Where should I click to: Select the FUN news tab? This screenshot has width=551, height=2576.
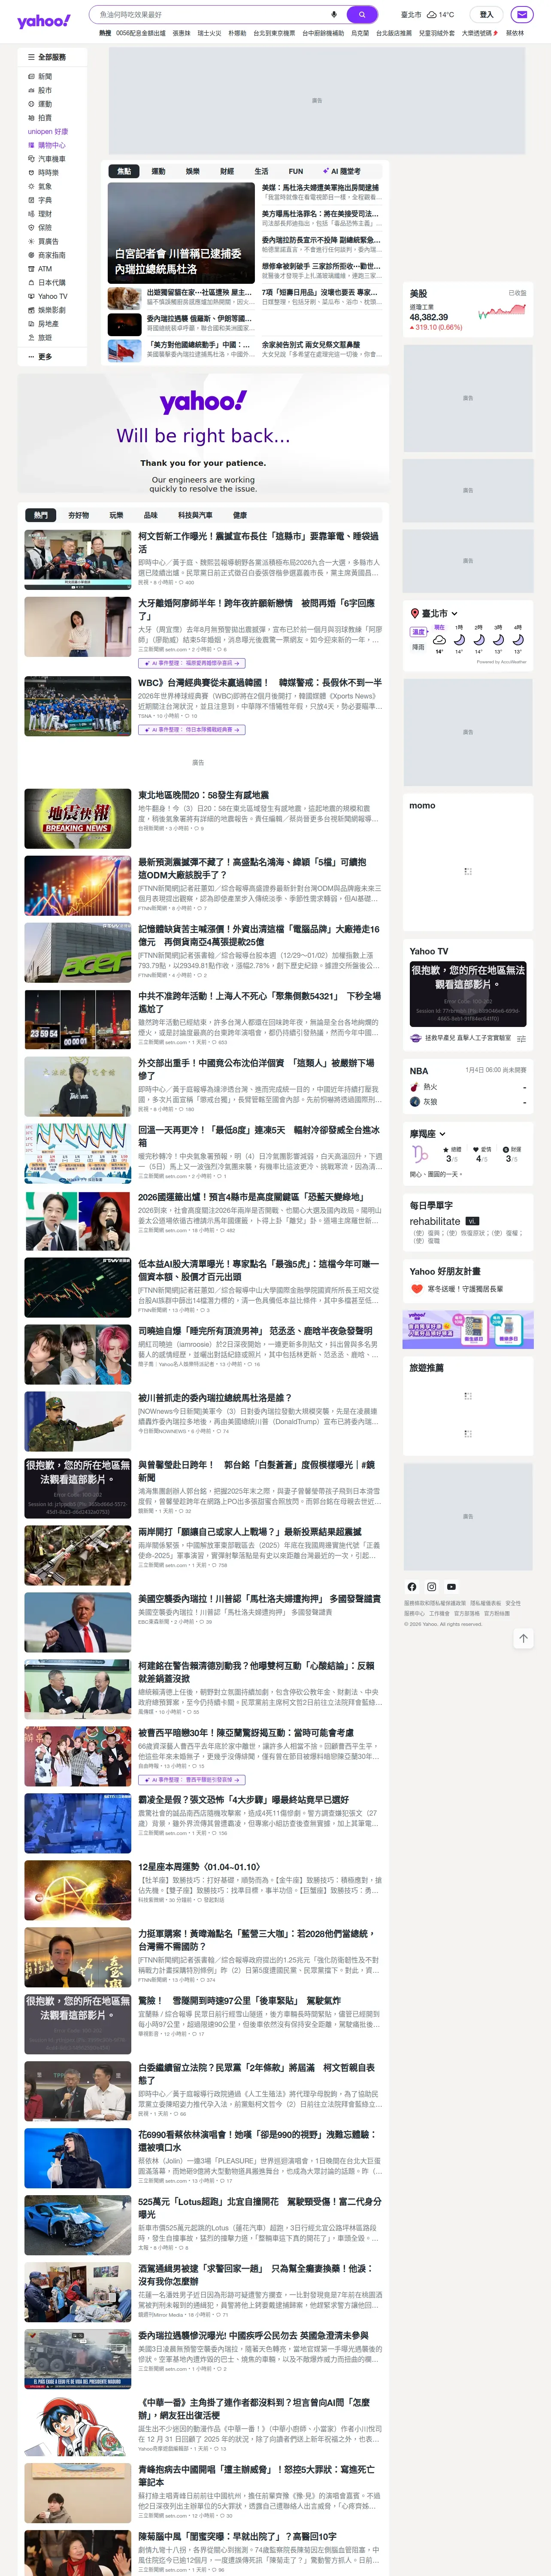click(x=296, y=171)
